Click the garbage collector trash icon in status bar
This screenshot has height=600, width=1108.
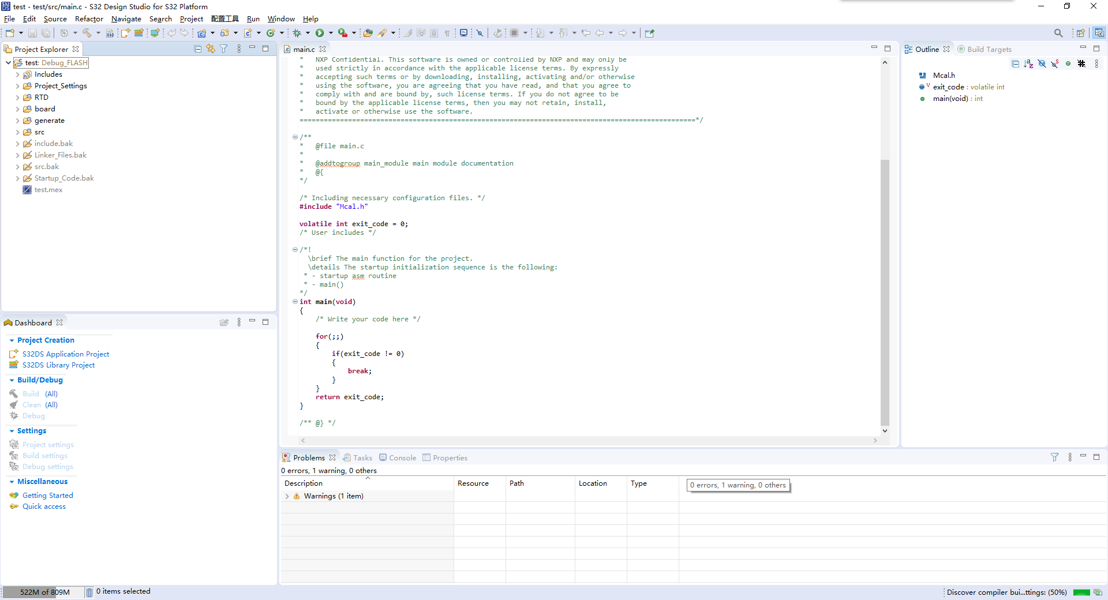89,592
